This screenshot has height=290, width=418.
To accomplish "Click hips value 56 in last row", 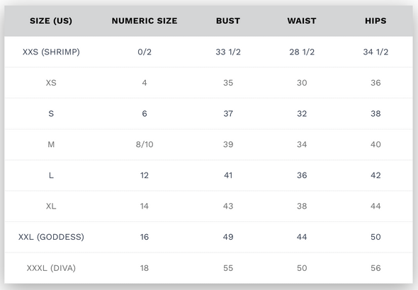I will [x=375, y=268].
